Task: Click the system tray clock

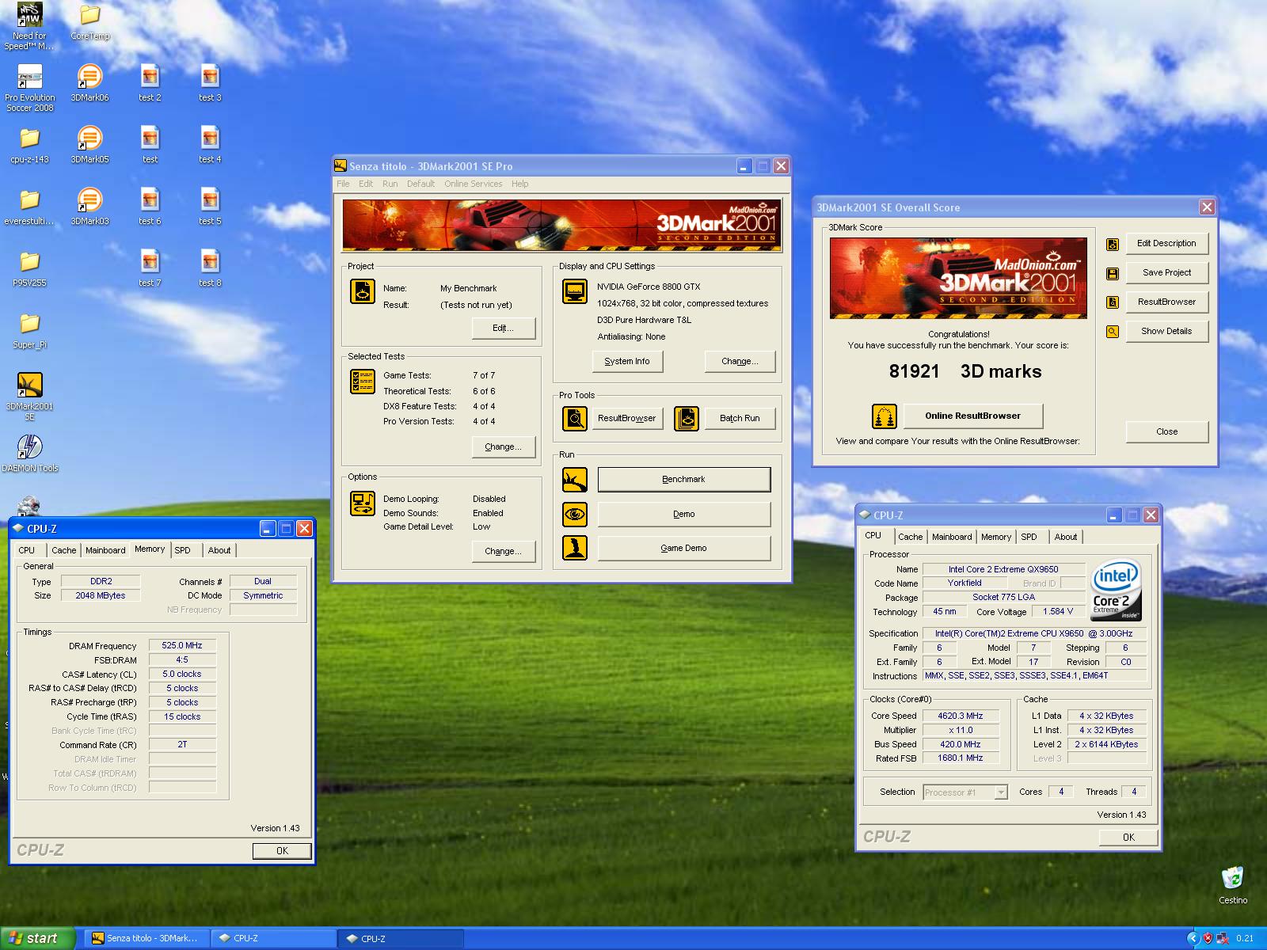Action: (x=1245, y=939)
